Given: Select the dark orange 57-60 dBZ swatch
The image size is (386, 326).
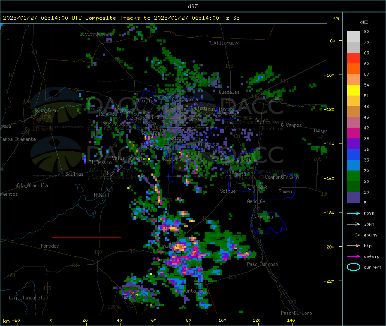Looking at the screenshot, I should coord(353,69).
